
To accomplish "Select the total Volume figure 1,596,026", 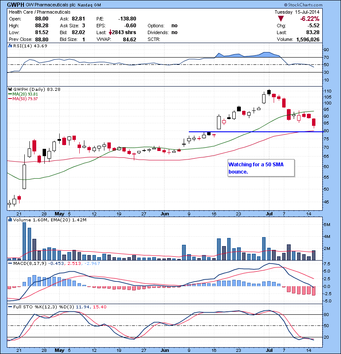I will (x=308, y=40).
